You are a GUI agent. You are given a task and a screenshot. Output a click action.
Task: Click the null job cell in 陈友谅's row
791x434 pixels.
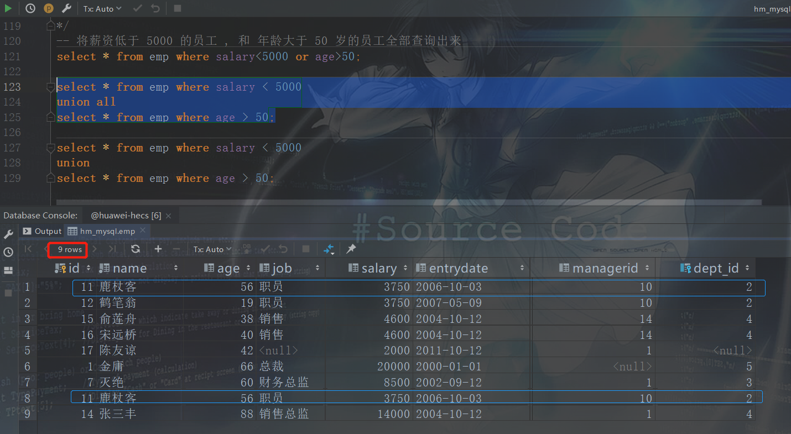coord(278,351)
